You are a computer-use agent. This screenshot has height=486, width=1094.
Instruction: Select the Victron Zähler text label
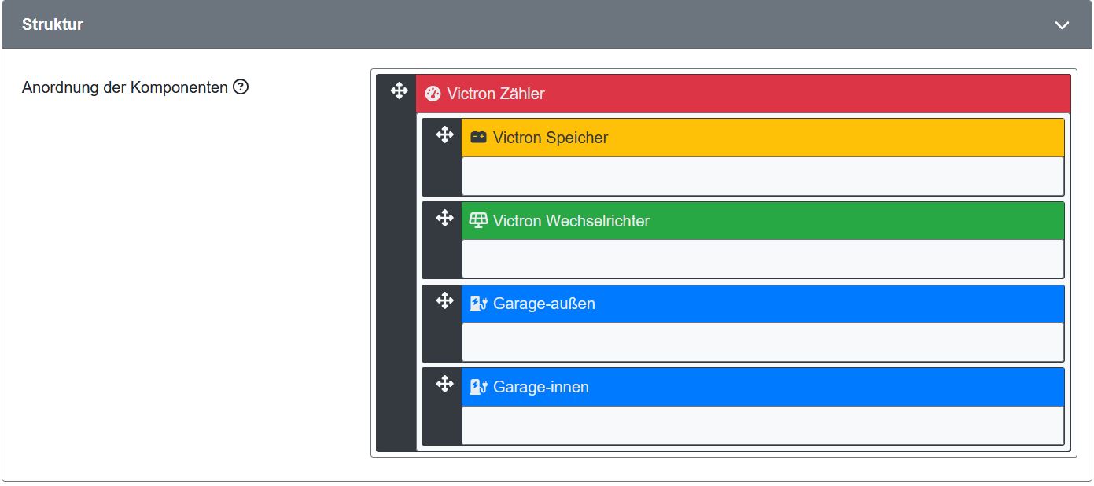pyautogui.click(x=495, y=94)
